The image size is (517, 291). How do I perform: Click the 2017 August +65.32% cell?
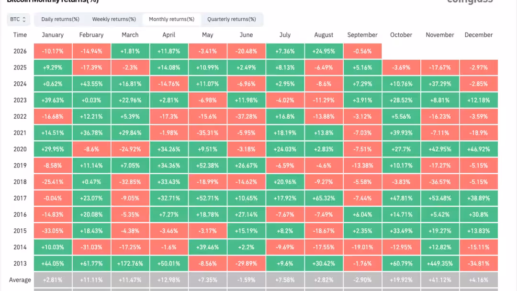click(x=324, y=198)
